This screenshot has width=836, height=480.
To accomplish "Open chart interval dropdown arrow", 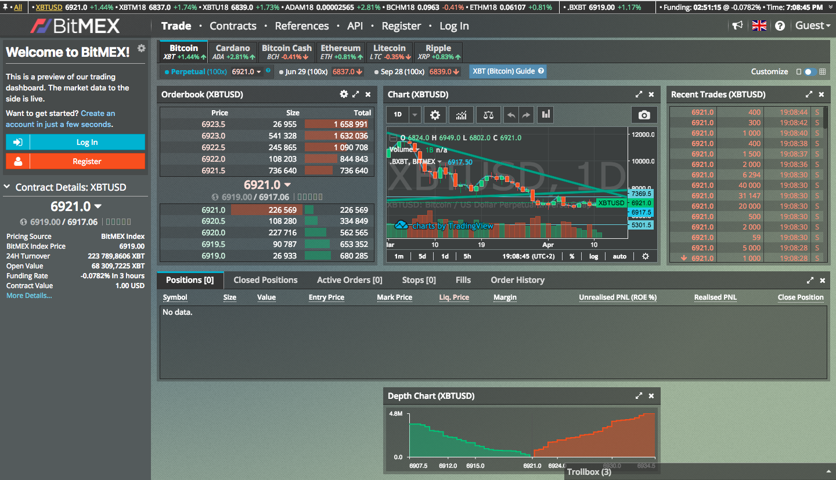I will [415, 115].
